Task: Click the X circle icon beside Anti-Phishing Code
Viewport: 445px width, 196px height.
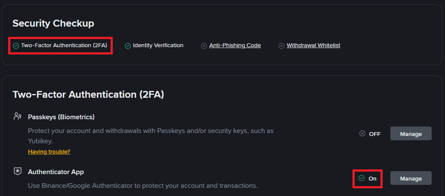Action: [204, 45]
